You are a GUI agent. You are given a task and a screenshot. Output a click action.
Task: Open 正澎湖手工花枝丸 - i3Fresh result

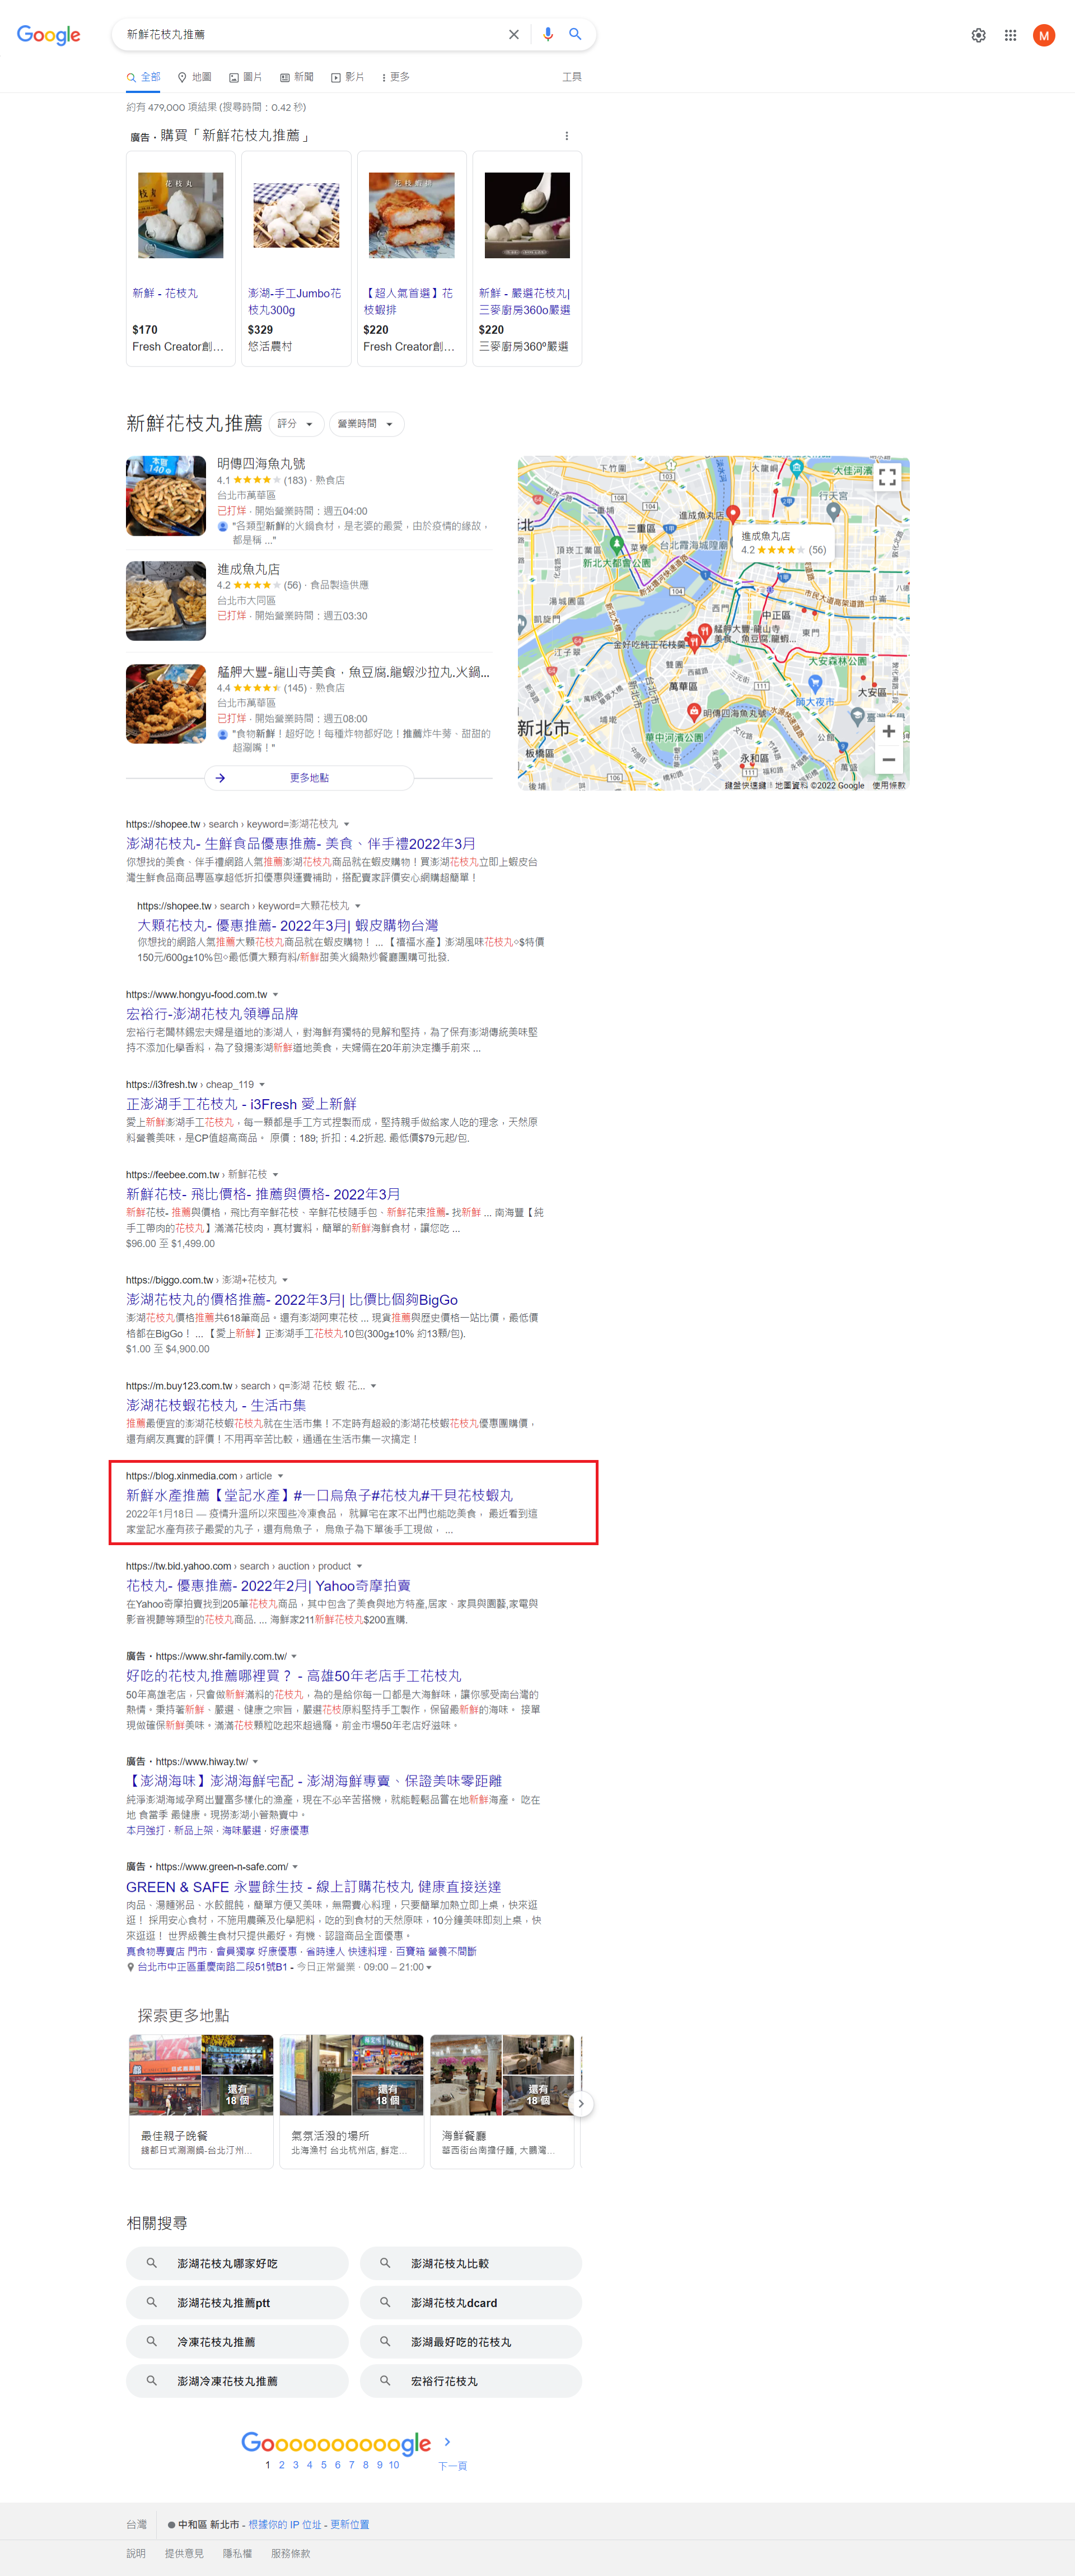point(241,1104)
